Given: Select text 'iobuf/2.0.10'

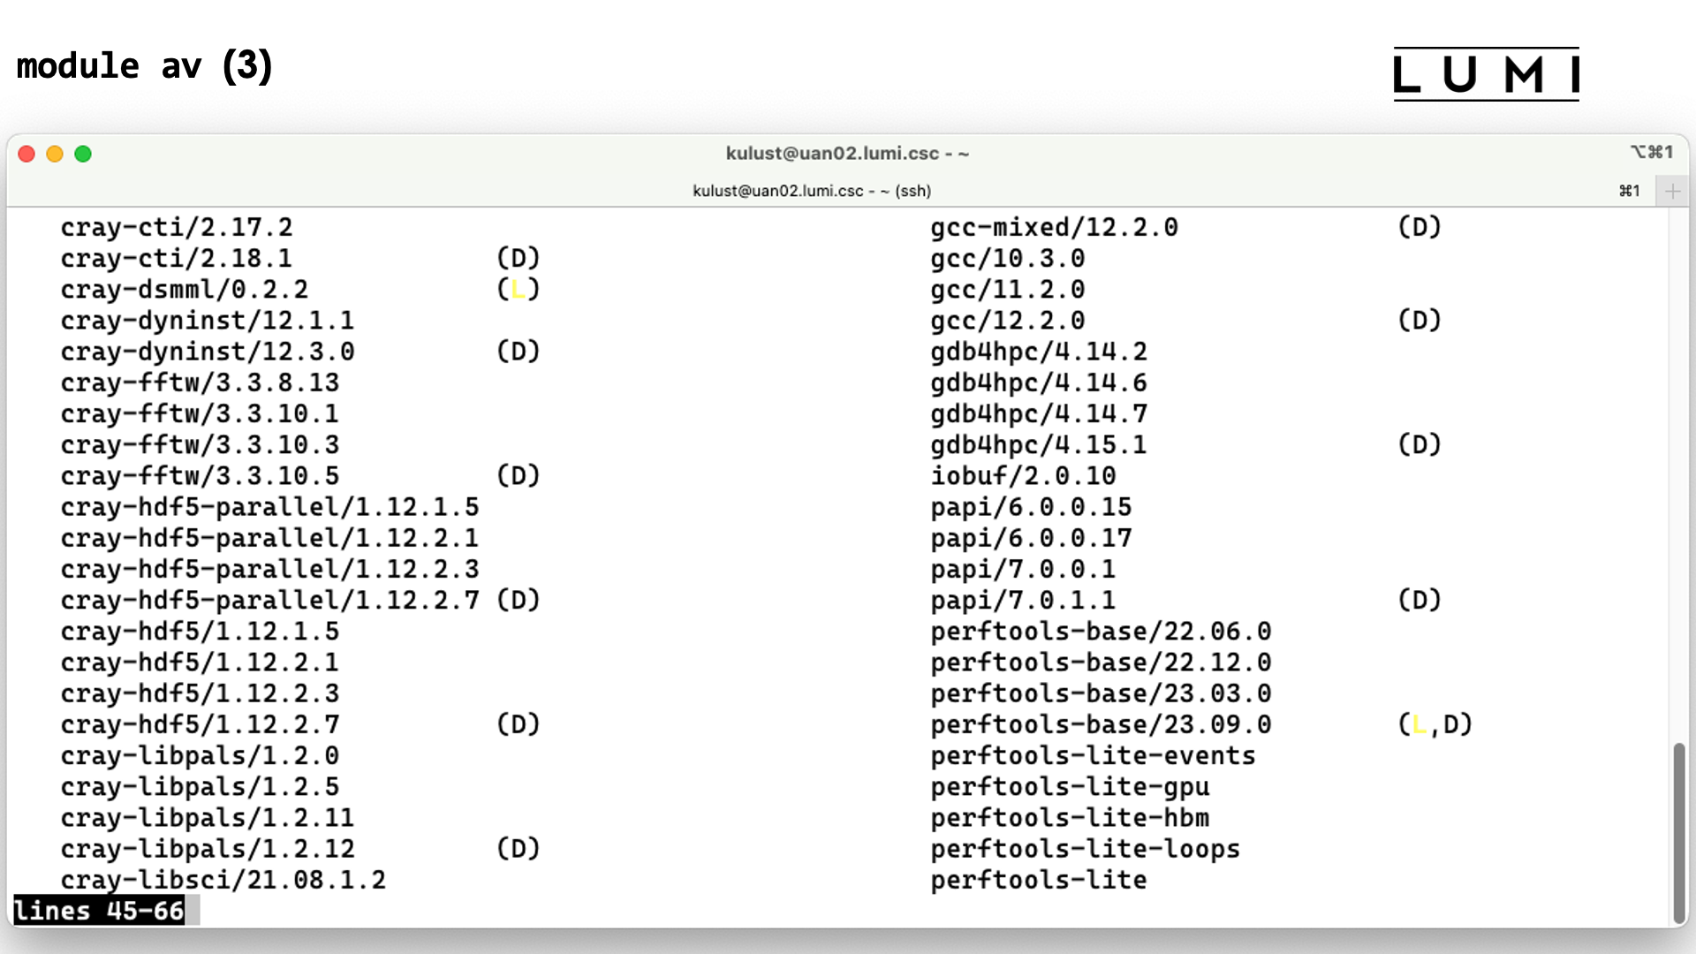Looking at the screenshot, I should [x=1024, y=476].
